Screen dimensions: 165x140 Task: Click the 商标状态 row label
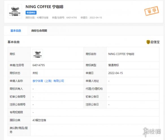15,73
